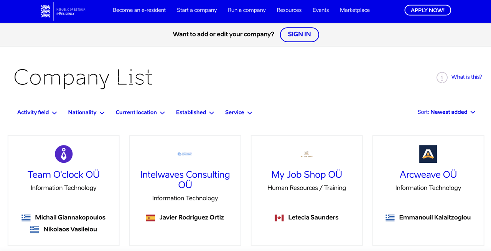Go to Start a company
This screenshot has width=491, height=251.
[x=197, y=10]
